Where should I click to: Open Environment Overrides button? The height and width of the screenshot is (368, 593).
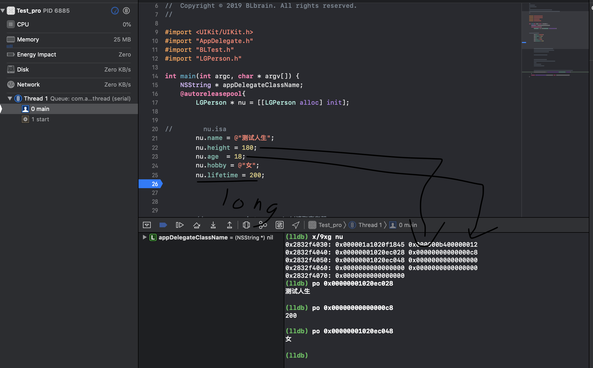click(279, 225)
